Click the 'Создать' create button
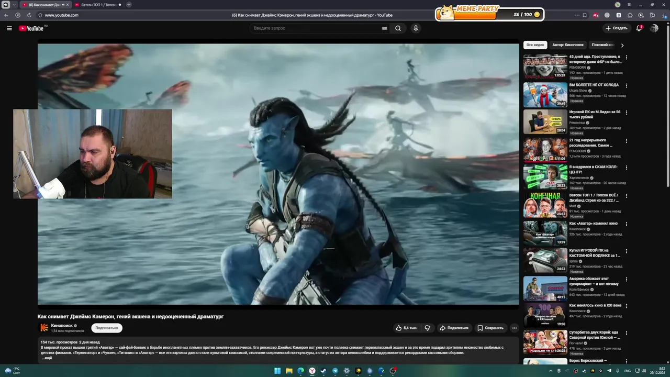 point(617,28)
